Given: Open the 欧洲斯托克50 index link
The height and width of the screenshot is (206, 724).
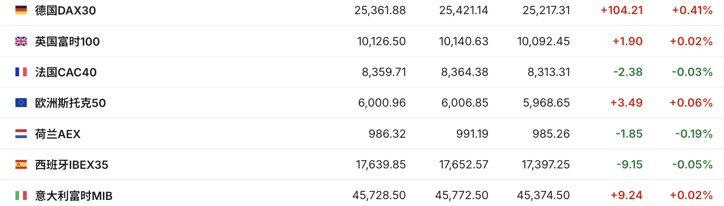Looking at the screenshot, I should point(70,103).
